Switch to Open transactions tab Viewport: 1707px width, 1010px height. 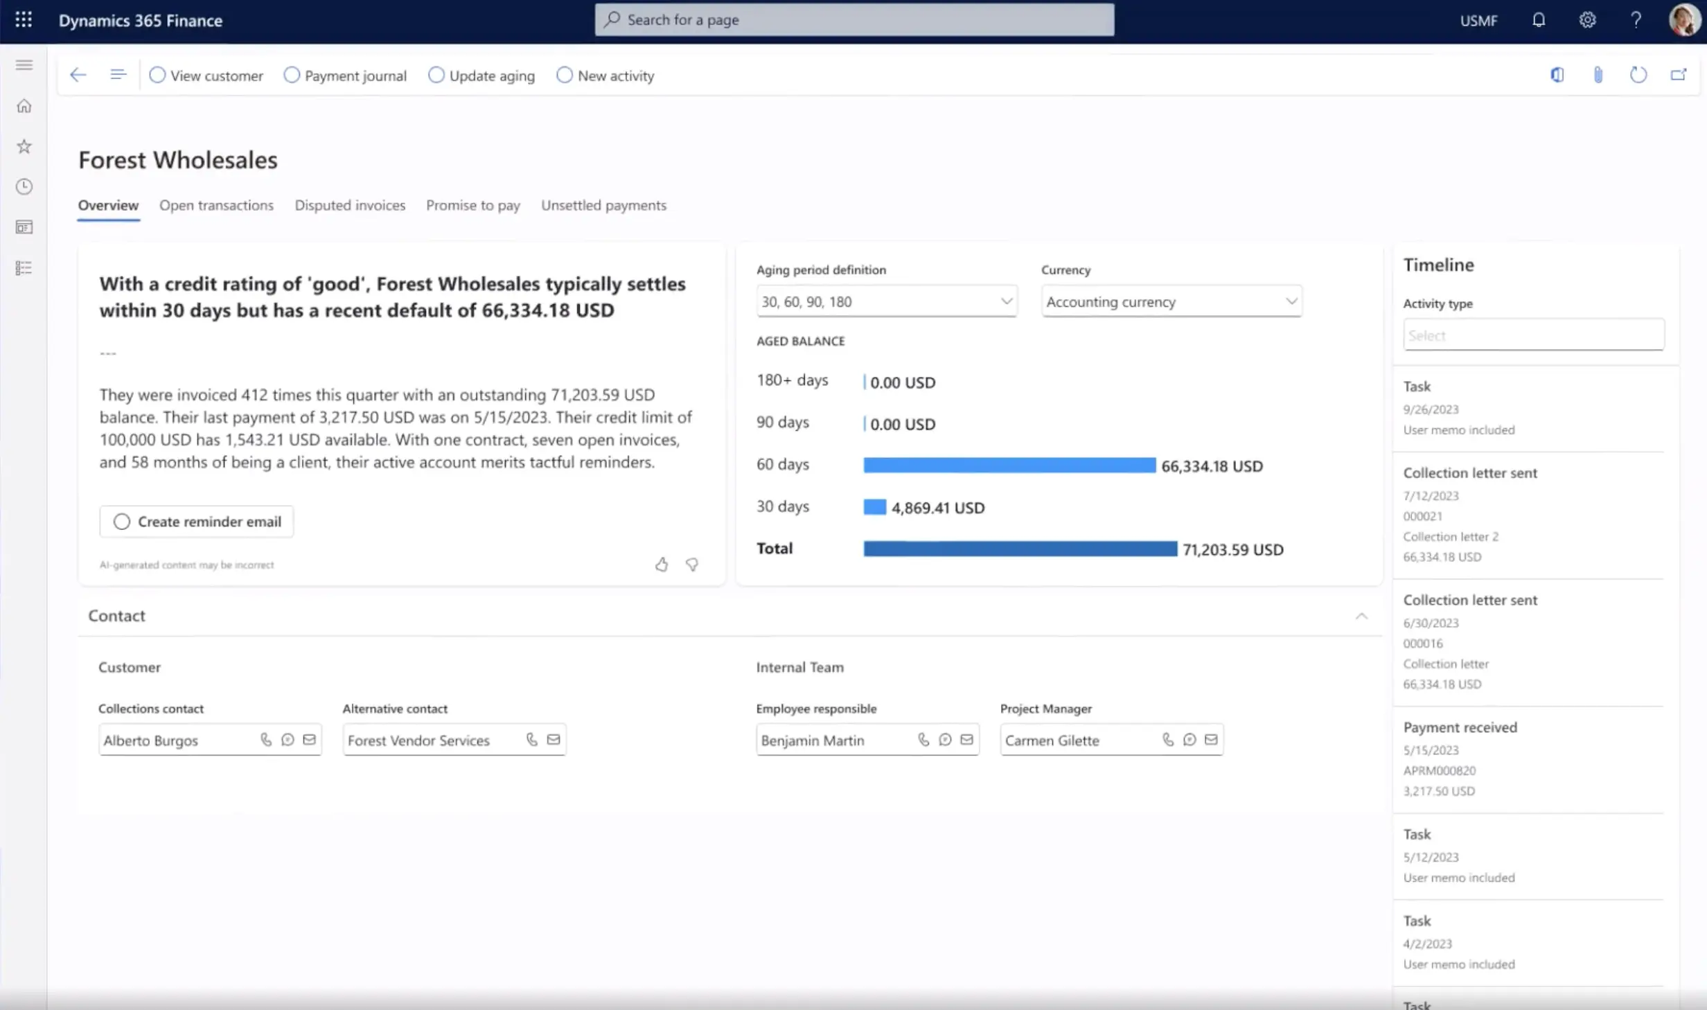(x=217, y=205)
